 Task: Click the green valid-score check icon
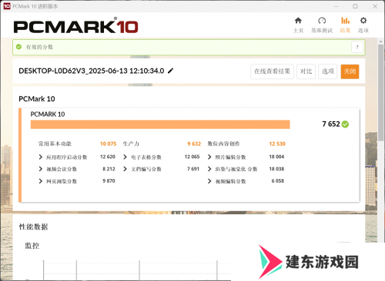[x=18, y=47]
